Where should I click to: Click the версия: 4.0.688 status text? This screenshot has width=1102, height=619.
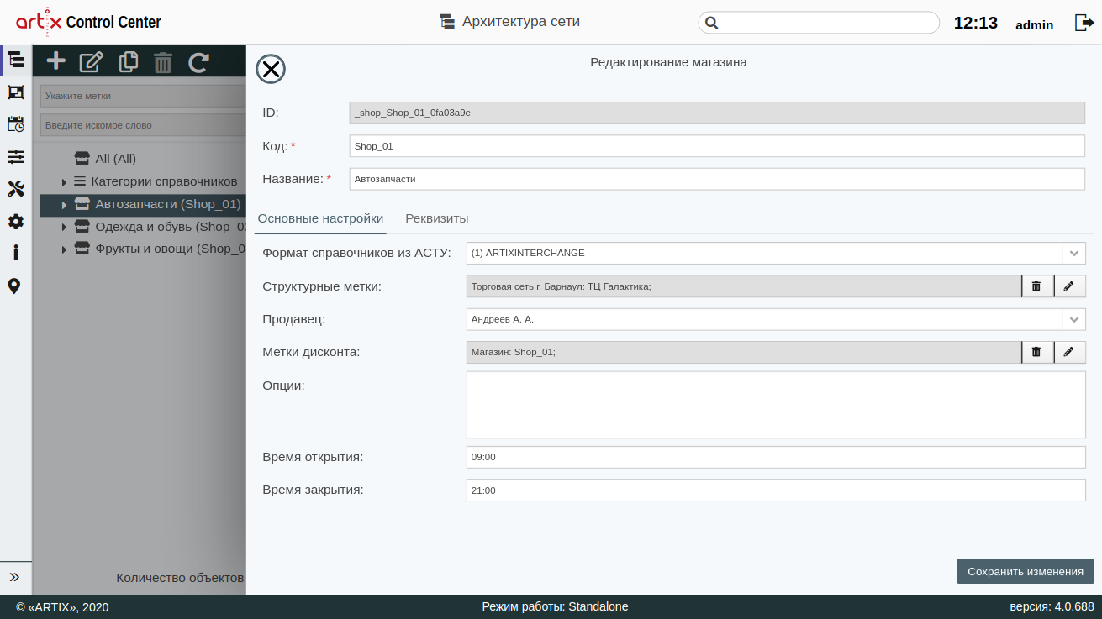(x=1052, y=606)
